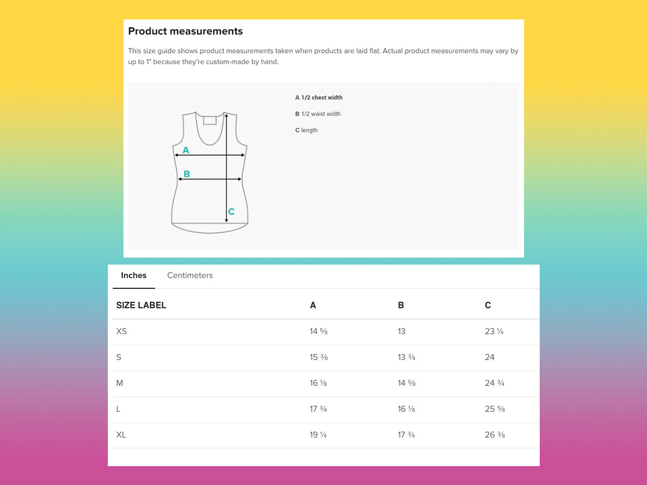Viewport: 647px width, 485px height.
Task: Select the "B 1/2 waist width" legend entry
Action: click(x=318, y=114)
